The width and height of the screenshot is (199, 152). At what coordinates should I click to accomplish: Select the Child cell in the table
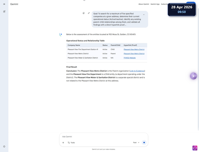pos(113,49)
